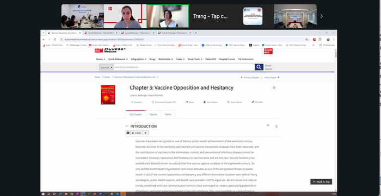
Task: Expand the Quick Reference menu
Action: (x=118, y=59)
